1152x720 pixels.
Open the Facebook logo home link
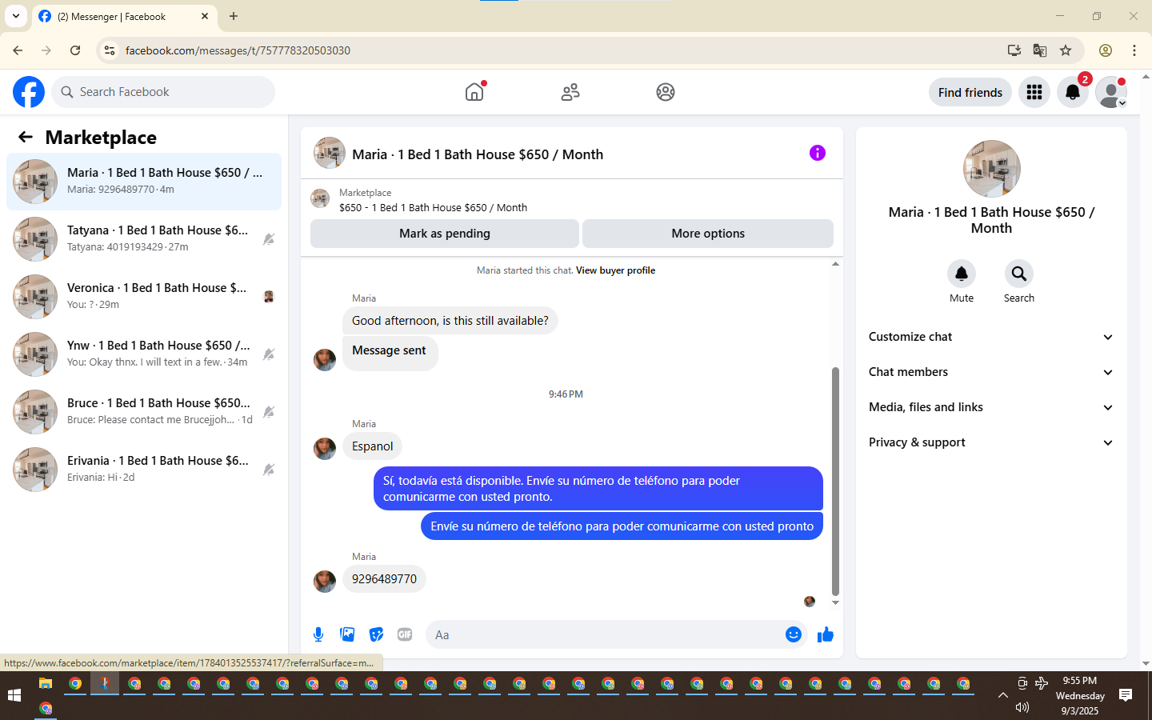click(x=29, y=92)
